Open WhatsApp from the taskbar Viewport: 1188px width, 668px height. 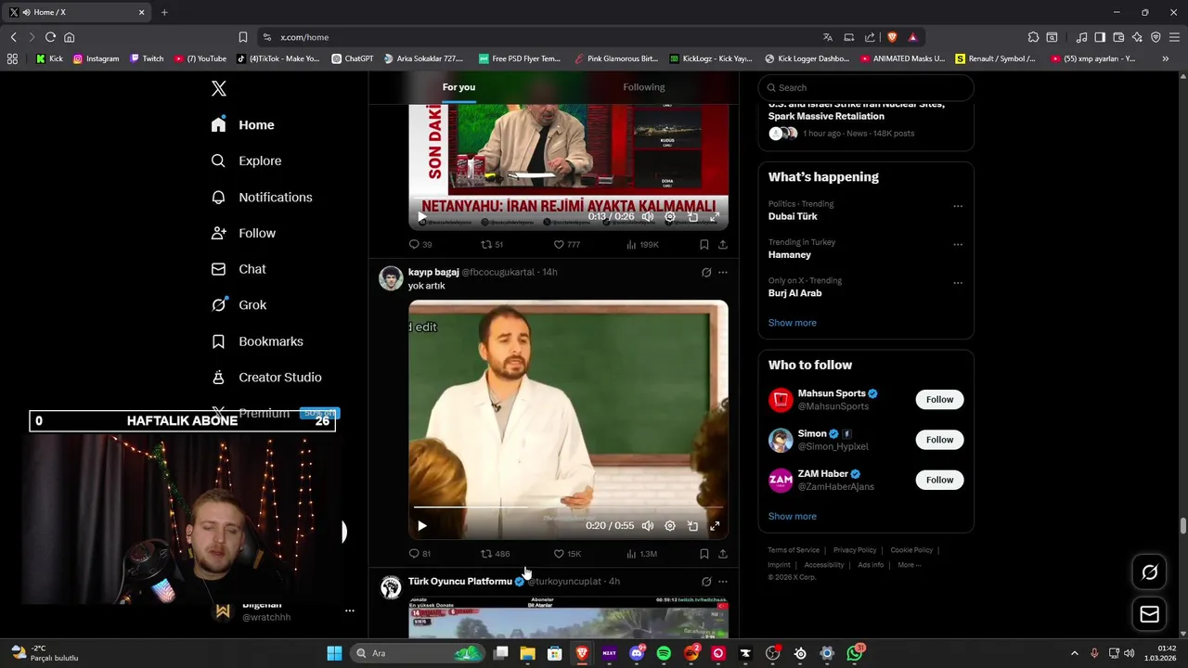pyautogui.click(x=855, y=653)
